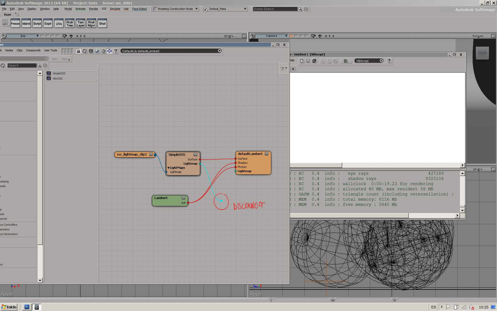Open viewport B Textured display mode dropdown
Screen dimensions: 497x311
(479, 36)
